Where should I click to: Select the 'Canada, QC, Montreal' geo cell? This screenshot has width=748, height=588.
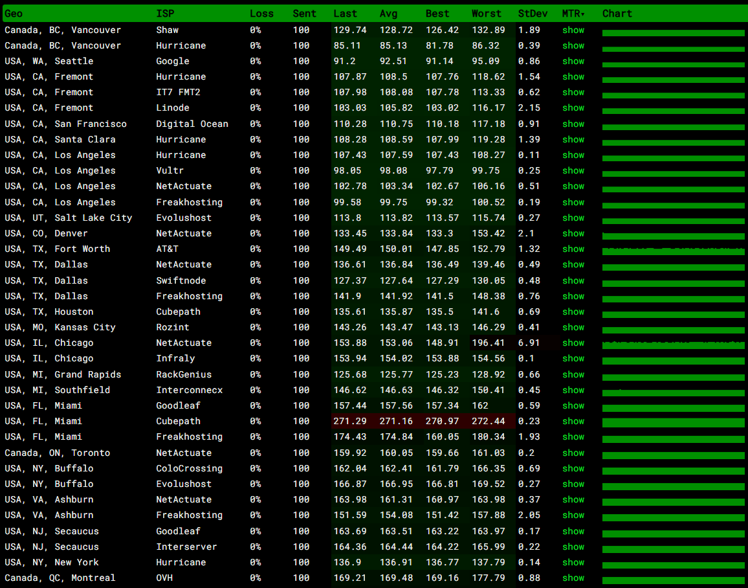tap(60, 578)
